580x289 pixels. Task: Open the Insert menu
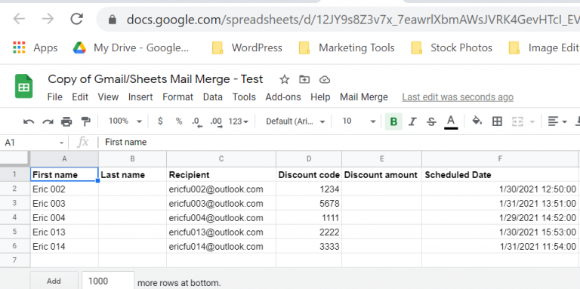tap(140, 97)
